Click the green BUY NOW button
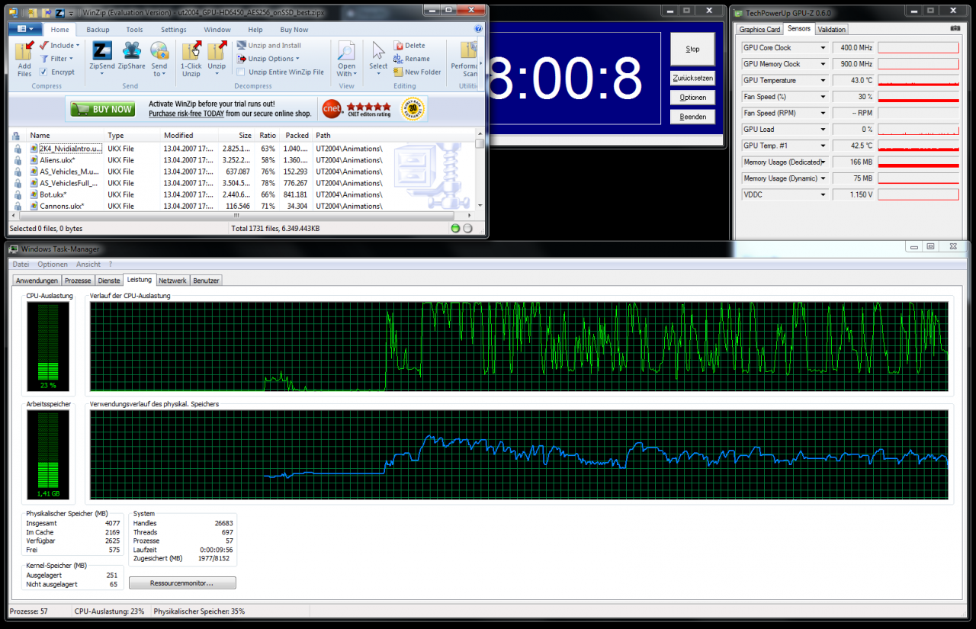 click(x=102, y=109)
